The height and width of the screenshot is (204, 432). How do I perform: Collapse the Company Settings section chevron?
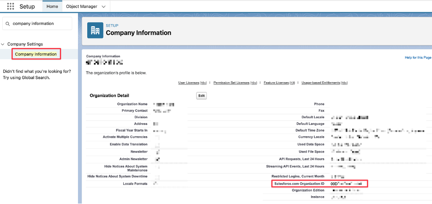[x=3, y=44]
